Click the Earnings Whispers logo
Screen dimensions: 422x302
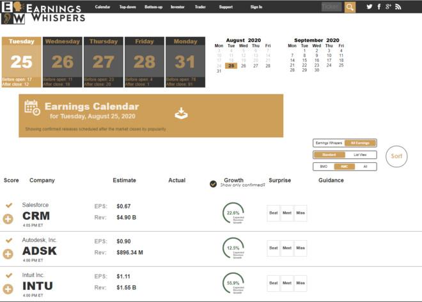tap(43, 13)
